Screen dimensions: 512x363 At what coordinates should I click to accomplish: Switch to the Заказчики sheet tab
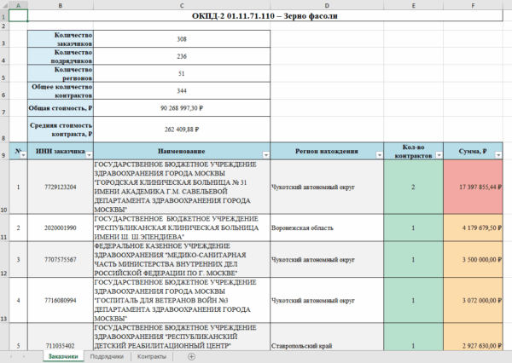(x=63, y=356)
